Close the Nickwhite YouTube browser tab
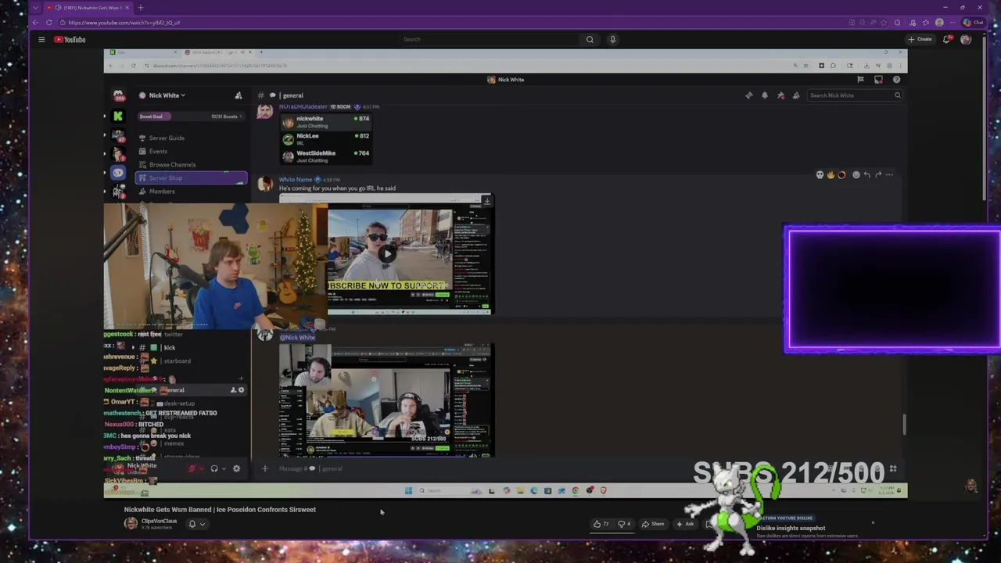 (127, 8)
